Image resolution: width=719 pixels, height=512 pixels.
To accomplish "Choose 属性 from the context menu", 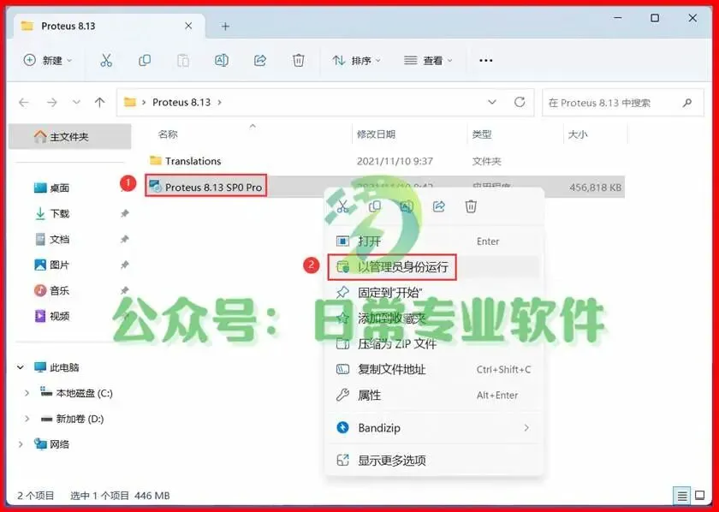I will click(x=434, y=395).
